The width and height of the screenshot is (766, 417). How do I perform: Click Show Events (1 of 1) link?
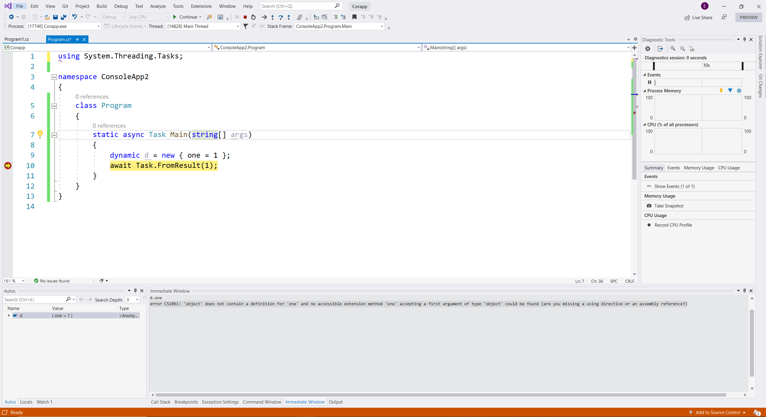click(674, 186)
